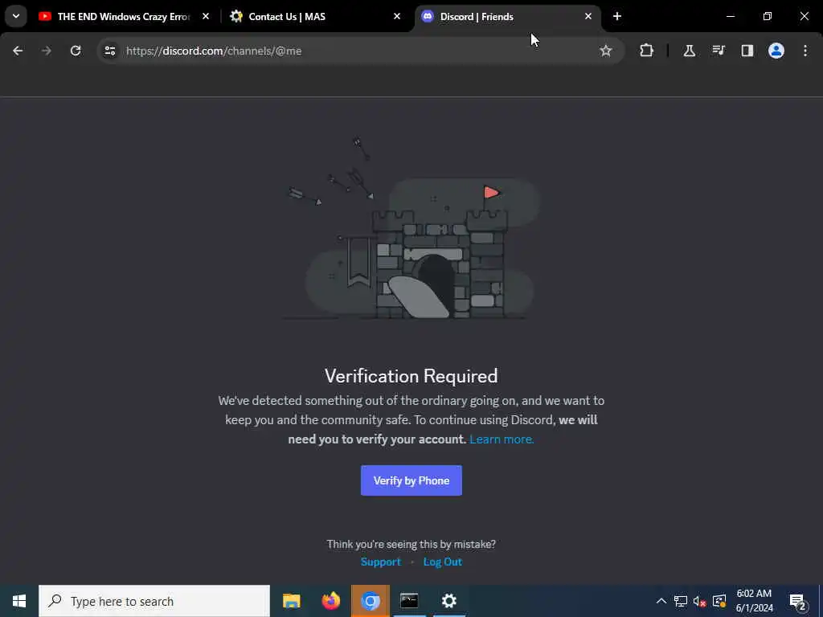
Task: Close the YouTube tab
Action: pos(206,16)
